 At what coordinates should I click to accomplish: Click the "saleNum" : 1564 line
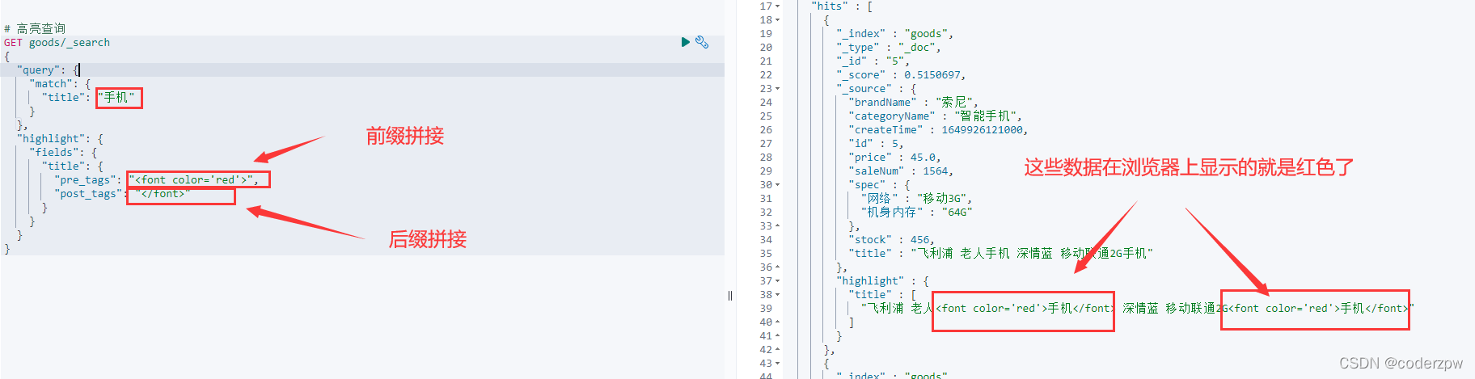pyautogui.click(x=902, y=171)
